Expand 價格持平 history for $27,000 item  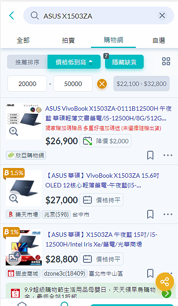102,200
